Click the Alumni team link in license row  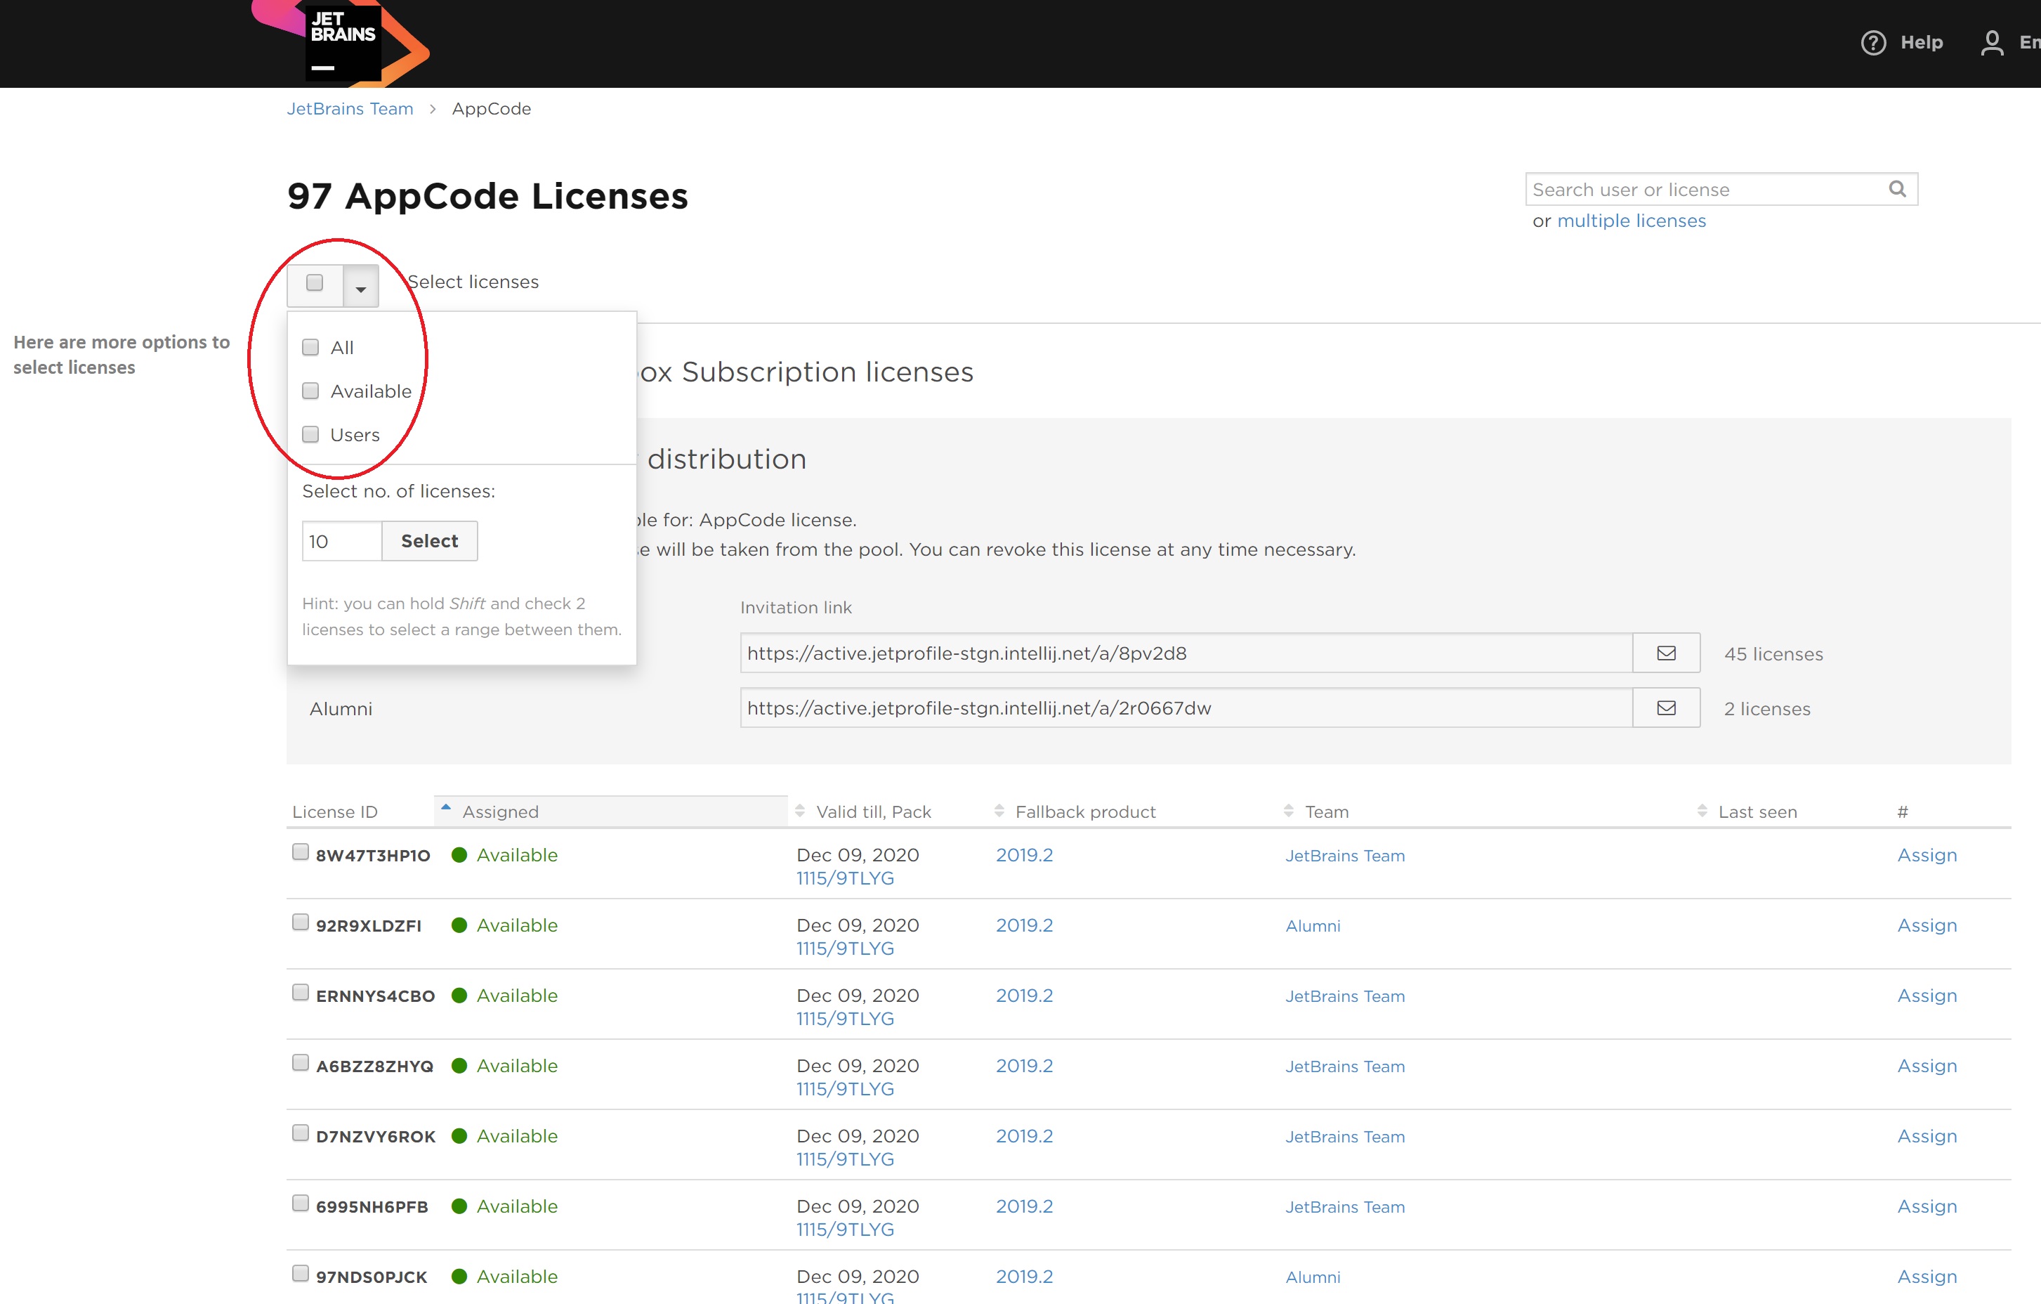(x=1311, y=925)
